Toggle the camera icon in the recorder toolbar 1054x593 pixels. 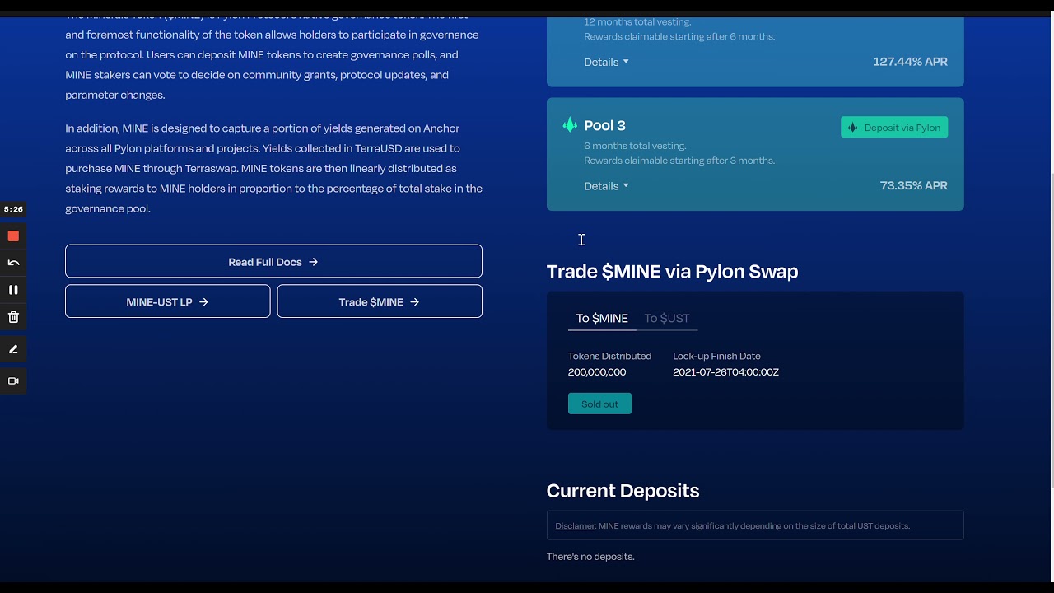(x=13, y=381)
